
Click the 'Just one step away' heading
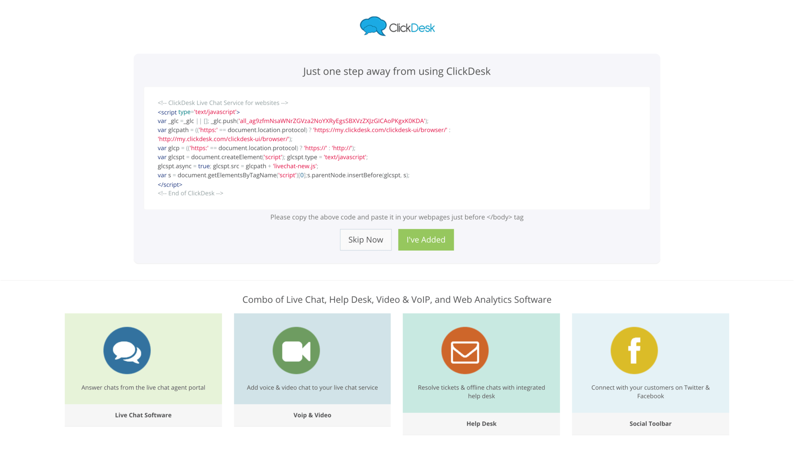pos(397,71)
